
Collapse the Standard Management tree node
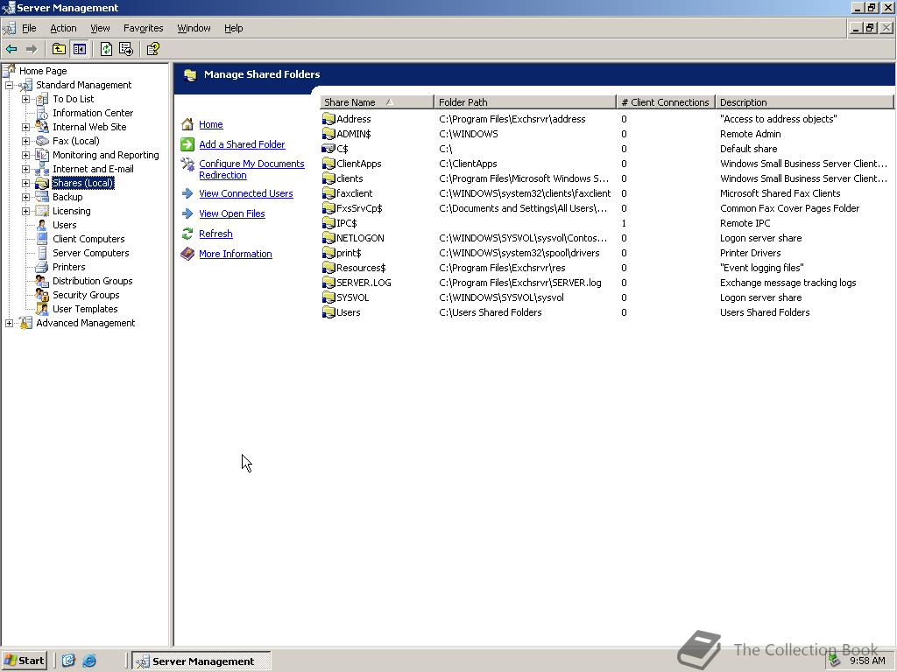[x=9, y=85]
